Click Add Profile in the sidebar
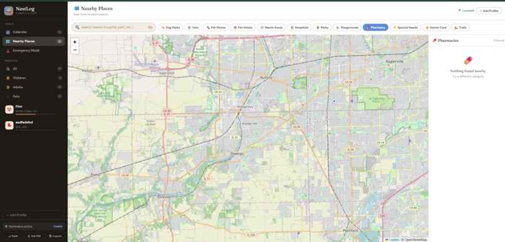 (33, 215)
